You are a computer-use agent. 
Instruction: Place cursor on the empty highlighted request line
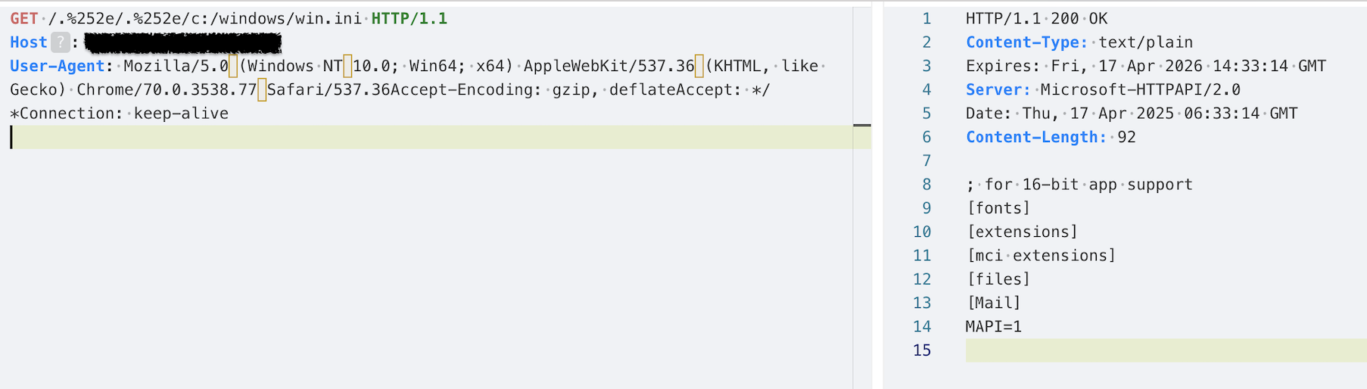[378, 137]
